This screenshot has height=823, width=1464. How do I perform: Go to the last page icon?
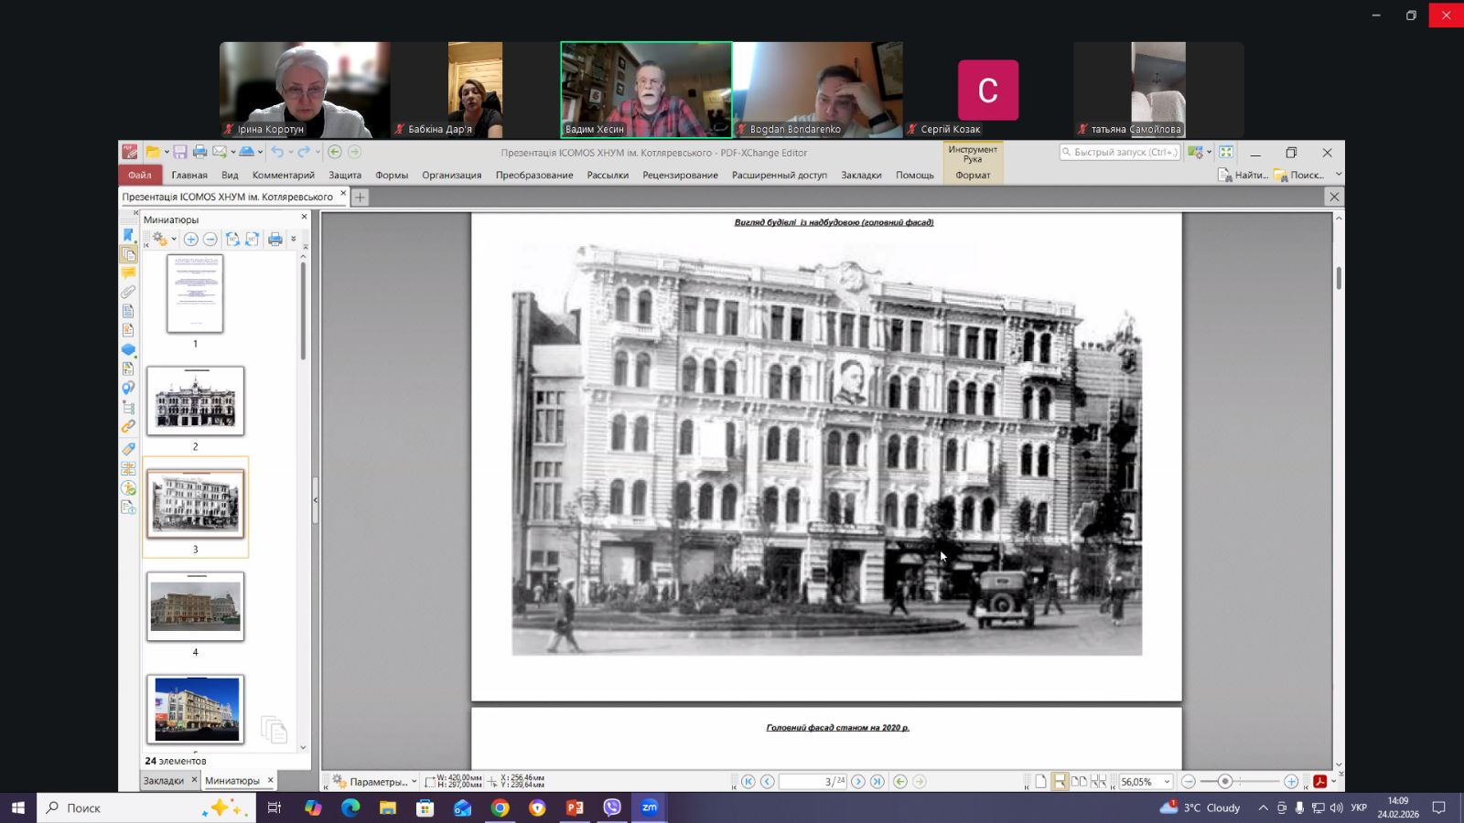(x=877, y=781)
